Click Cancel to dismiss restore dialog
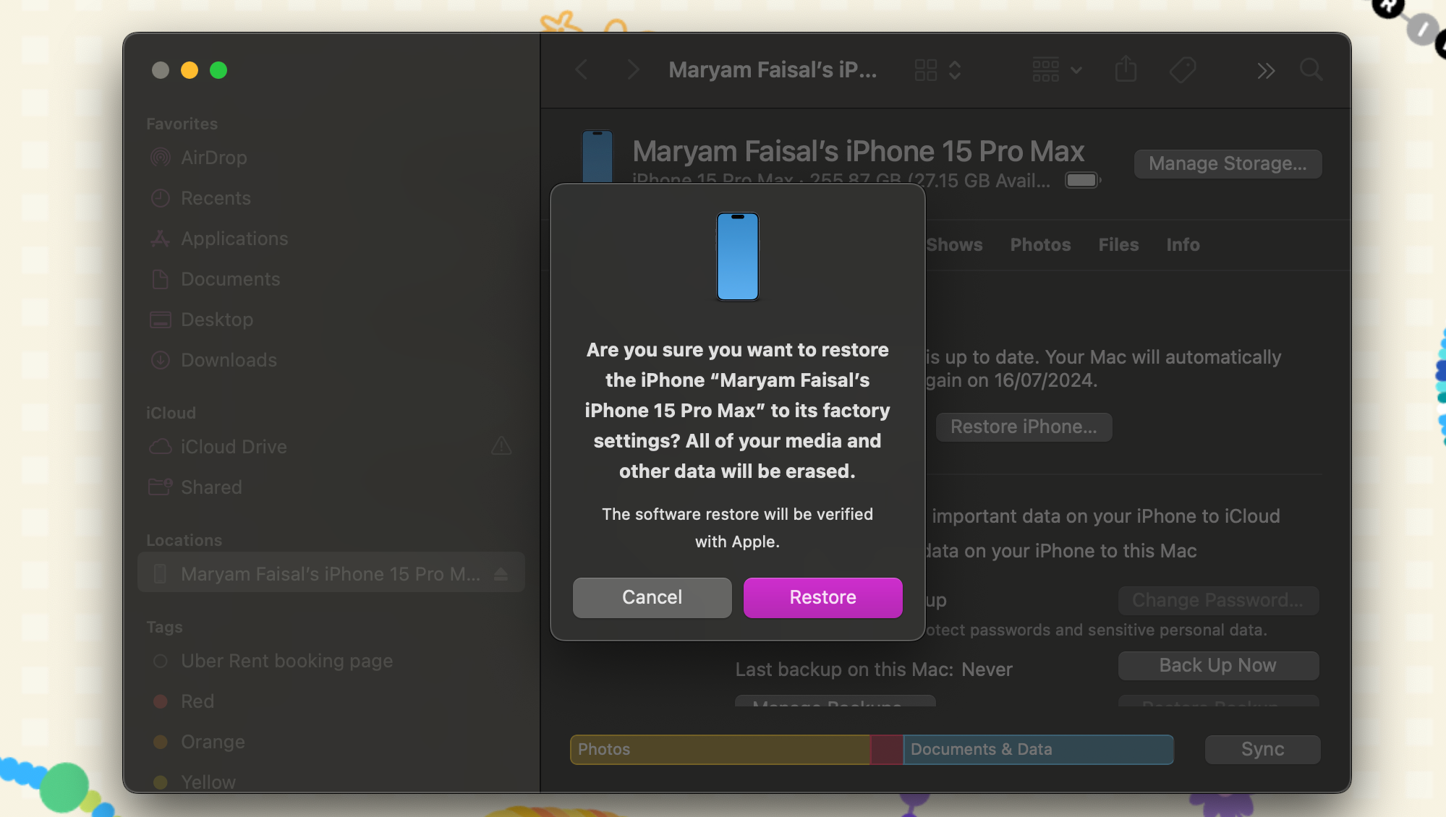 pyautogui.click(x=652, y=596)
